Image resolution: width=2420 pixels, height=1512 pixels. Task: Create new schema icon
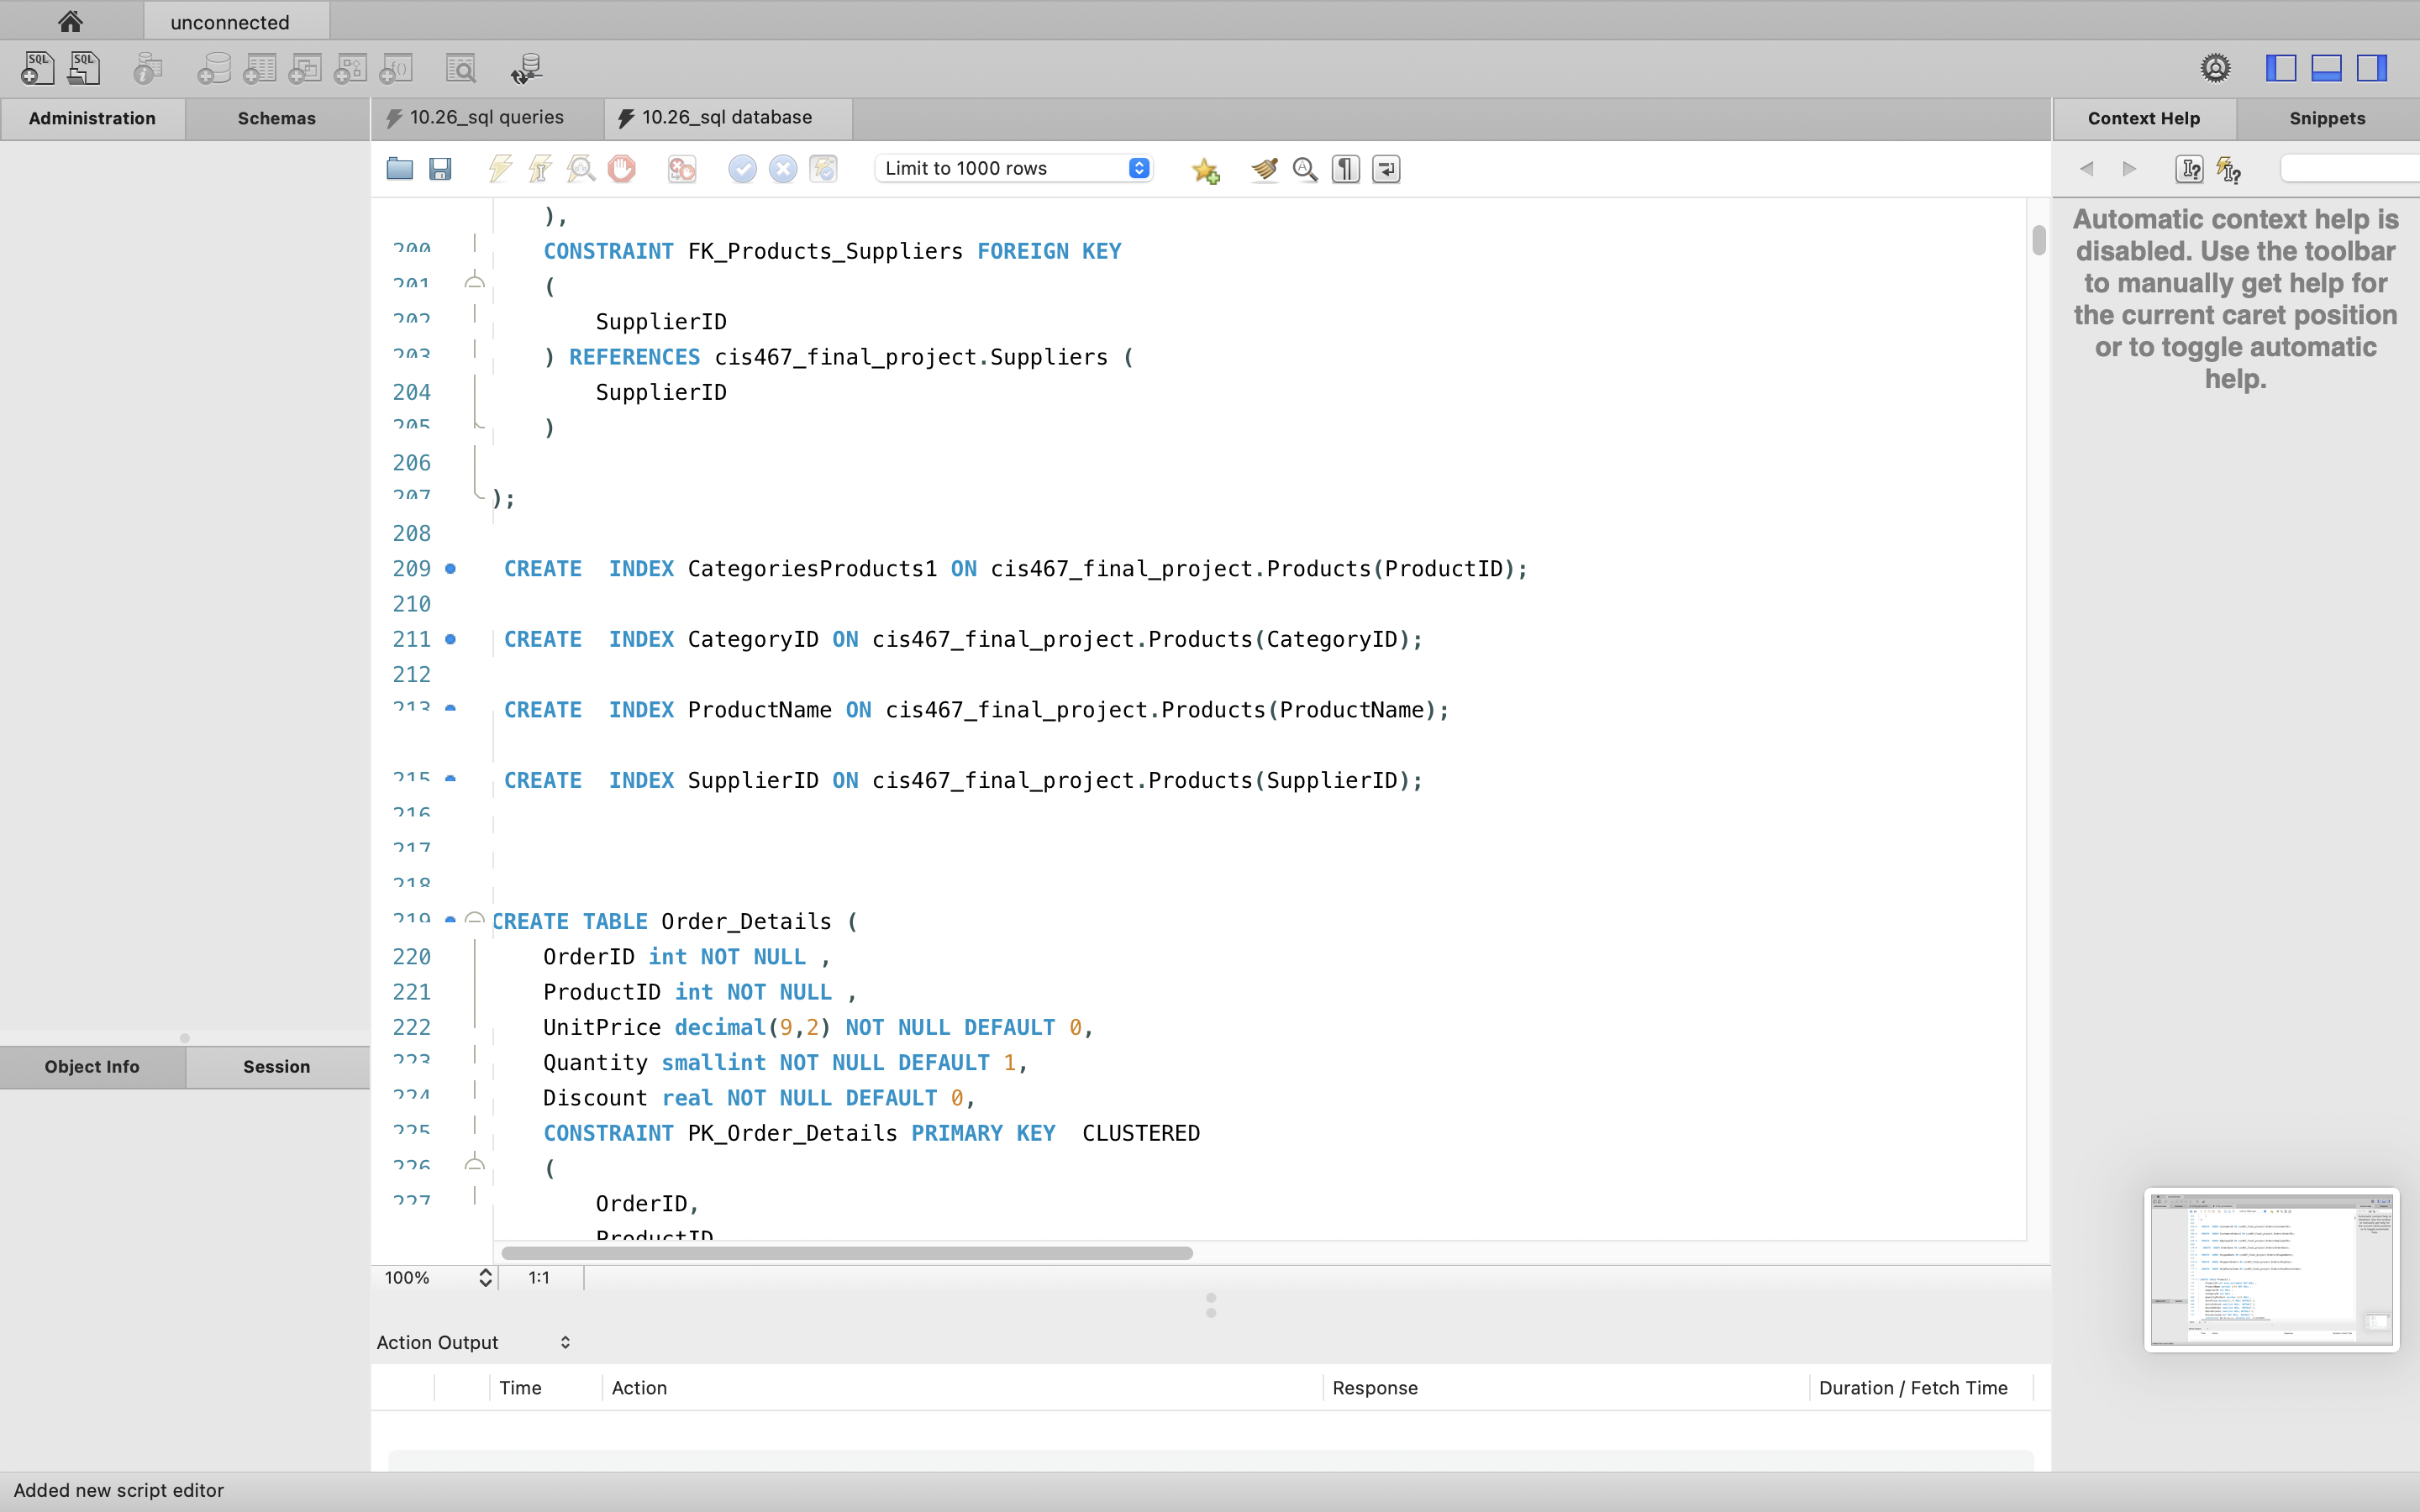[213, 68]
